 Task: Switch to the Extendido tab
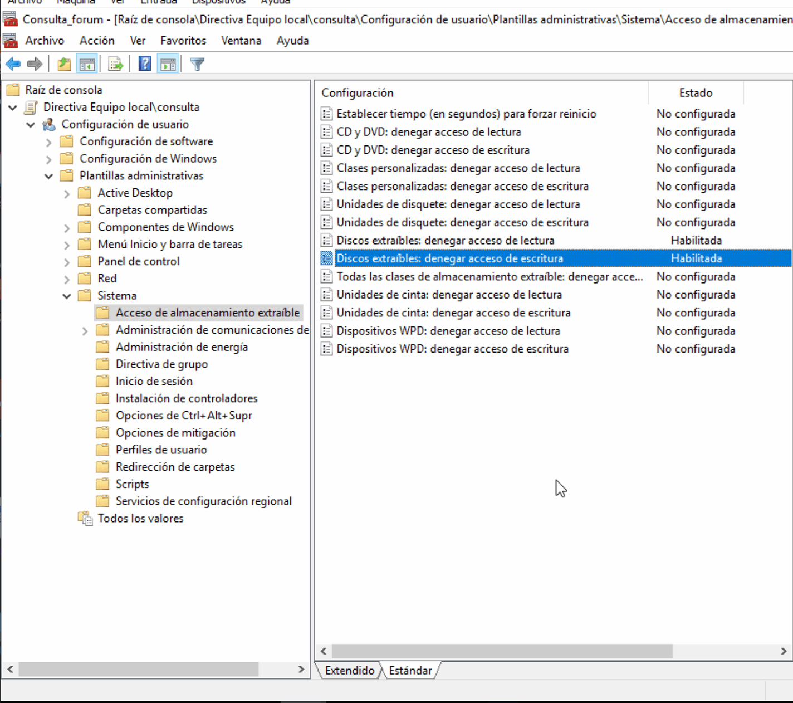(350, 671)
